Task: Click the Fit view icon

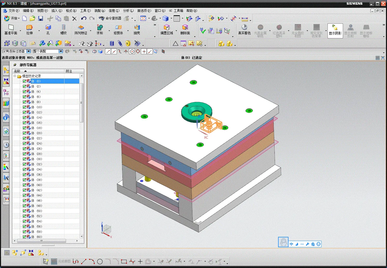Action: [143, 18]
